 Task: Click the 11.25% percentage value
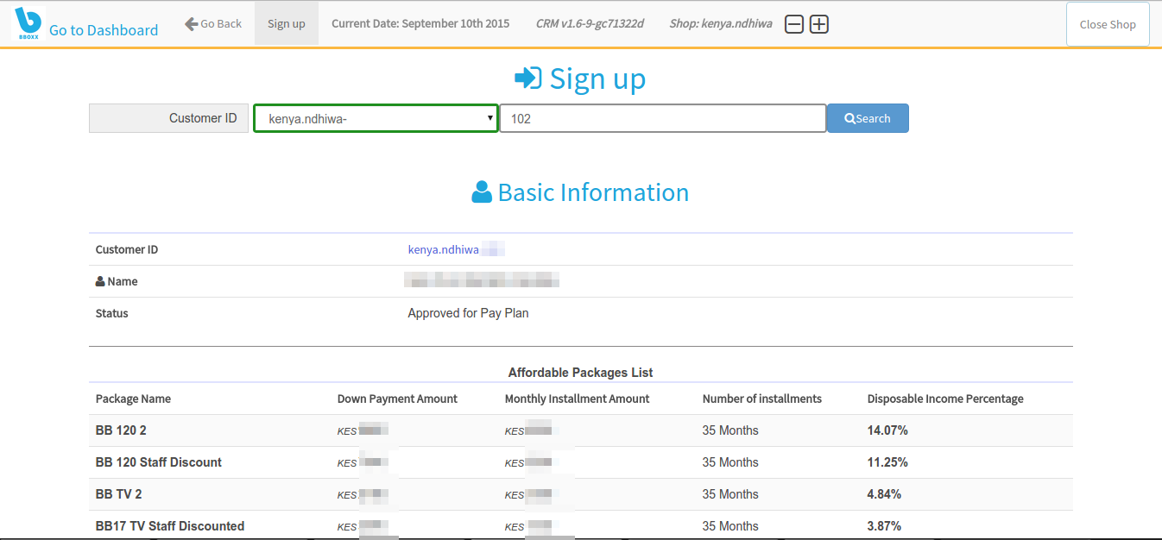point(887,462)
